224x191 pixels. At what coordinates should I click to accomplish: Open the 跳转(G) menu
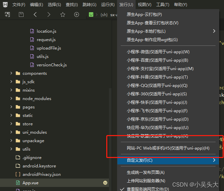89,5
